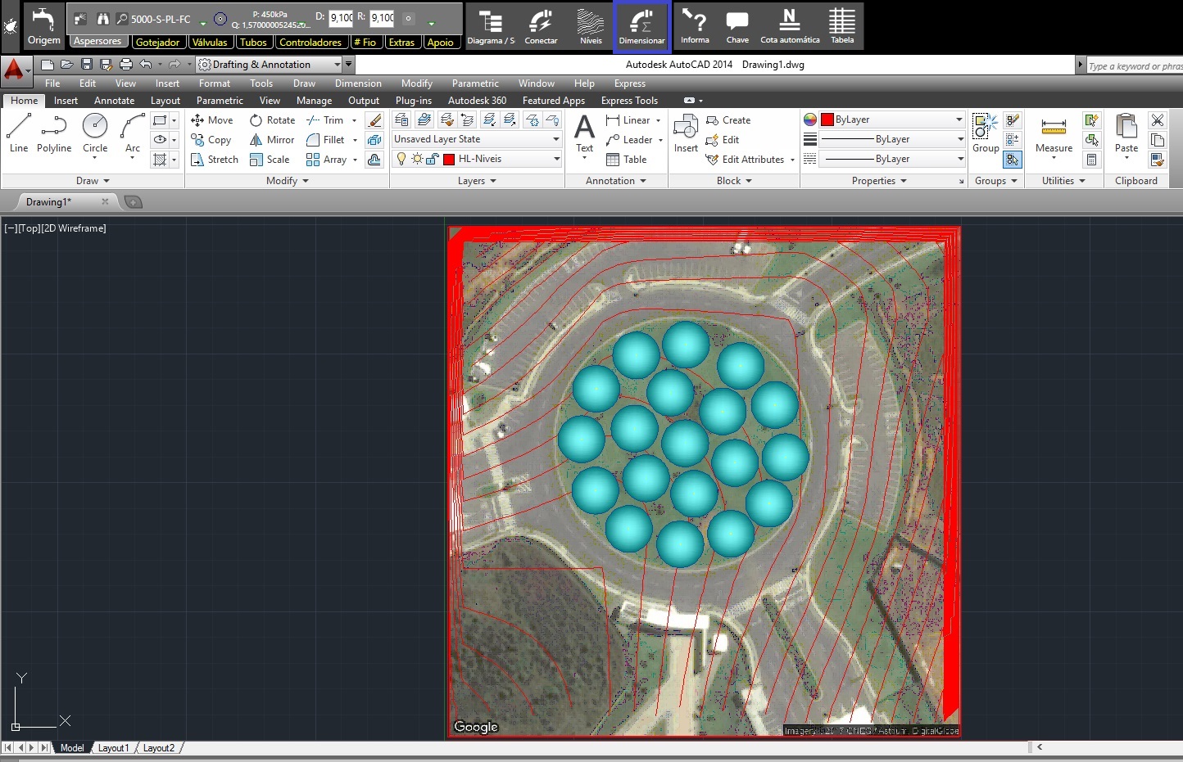
Task: Click the Paste clipboard icon
Action: pos(1126,133)
